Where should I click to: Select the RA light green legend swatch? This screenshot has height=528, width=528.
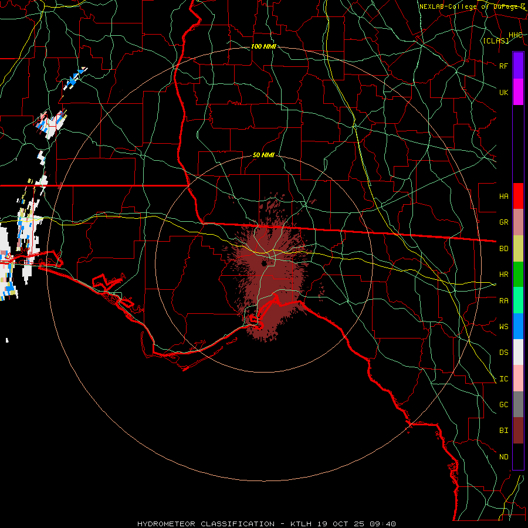(x=518, y=300)
